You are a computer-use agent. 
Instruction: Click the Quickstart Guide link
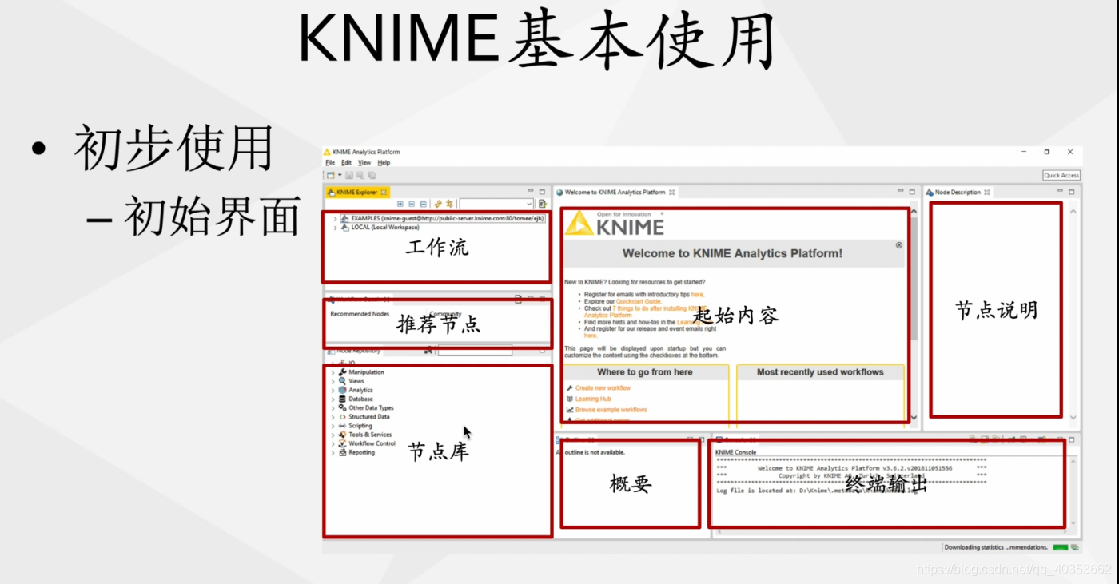638,301
